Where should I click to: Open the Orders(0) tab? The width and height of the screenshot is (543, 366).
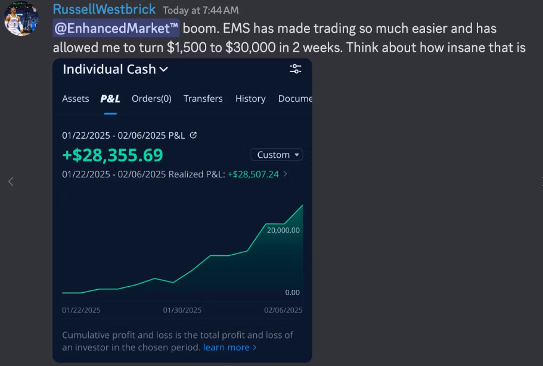pyautogui.click(x=151, y=99)
